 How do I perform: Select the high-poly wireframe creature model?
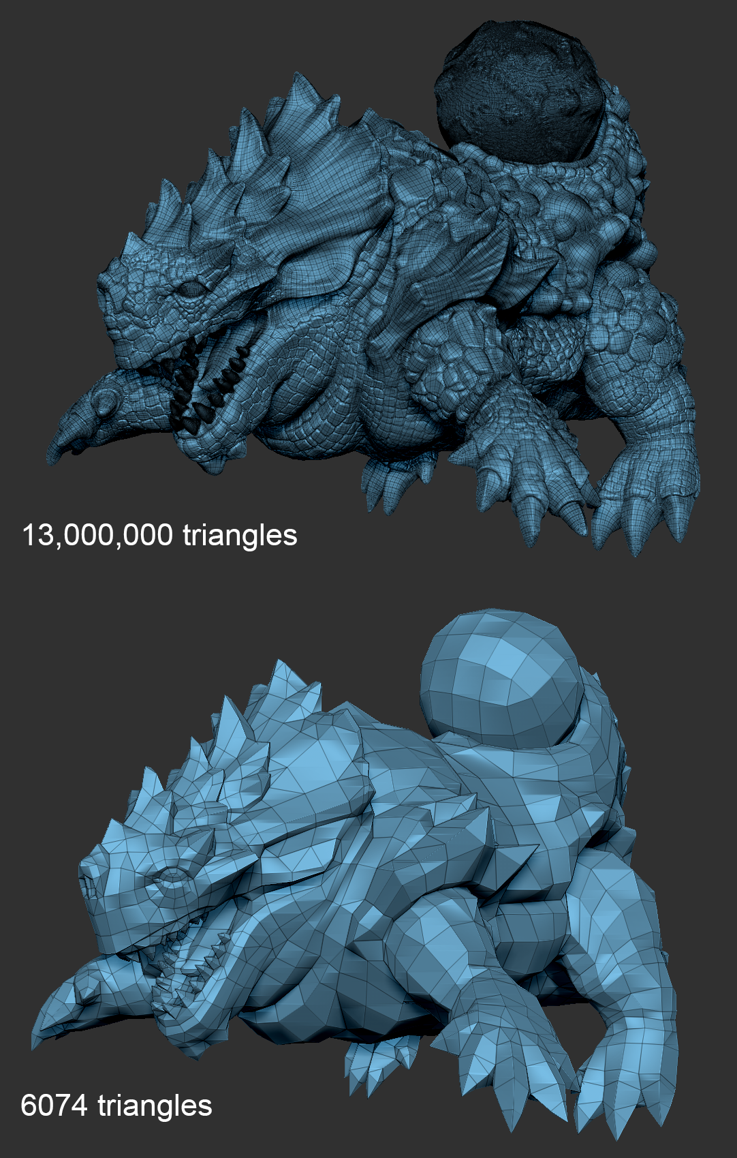tap(373, 287)
